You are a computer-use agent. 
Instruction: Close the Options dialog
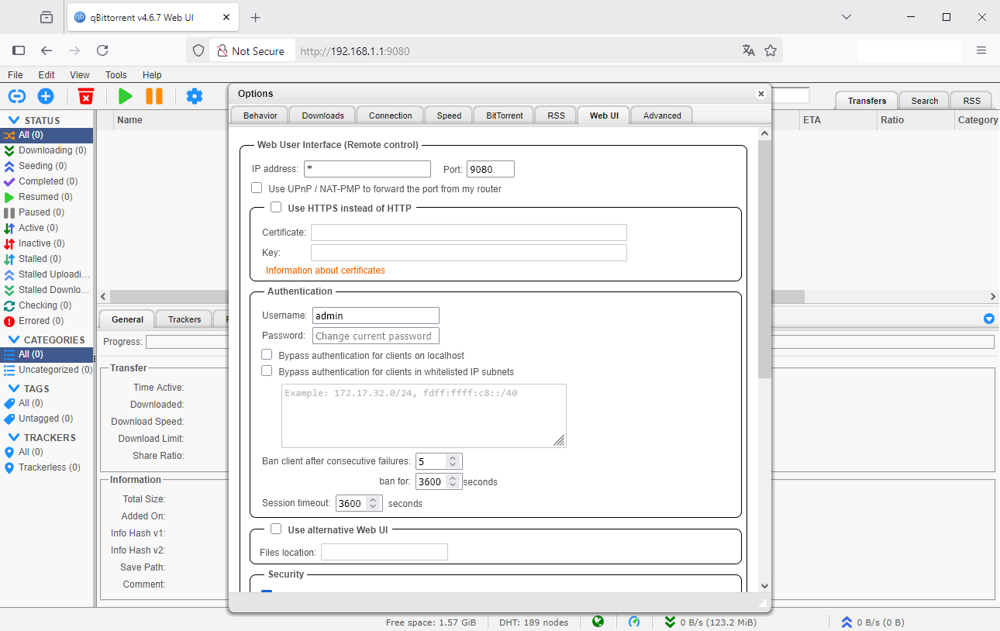[x=760, y=94]
